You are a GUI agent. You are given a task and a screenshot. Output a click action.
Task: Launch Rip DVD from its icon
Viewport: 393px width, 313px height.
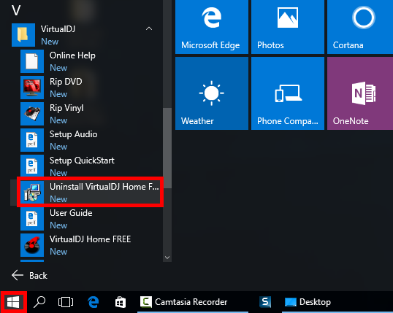click(32, 88)
